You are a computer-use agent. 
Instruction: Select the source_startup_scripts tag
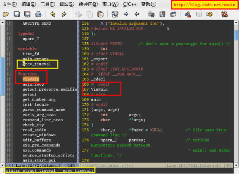point(49,155)
